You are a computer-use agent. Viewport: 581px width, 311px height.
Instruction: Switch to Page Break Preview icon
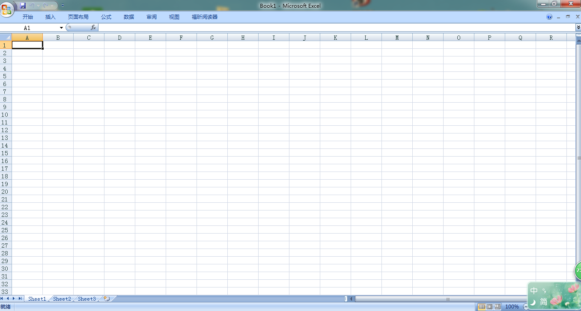pyautogui.click(x=498, y=307)
